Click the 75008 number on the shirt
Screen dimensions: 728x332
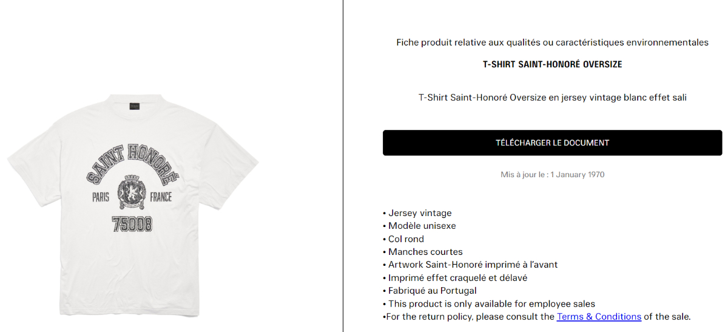[132, 225]
